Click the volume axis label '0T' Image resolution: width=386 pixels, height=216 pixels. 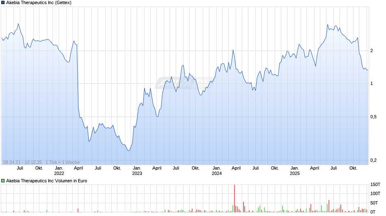(373, 212)
